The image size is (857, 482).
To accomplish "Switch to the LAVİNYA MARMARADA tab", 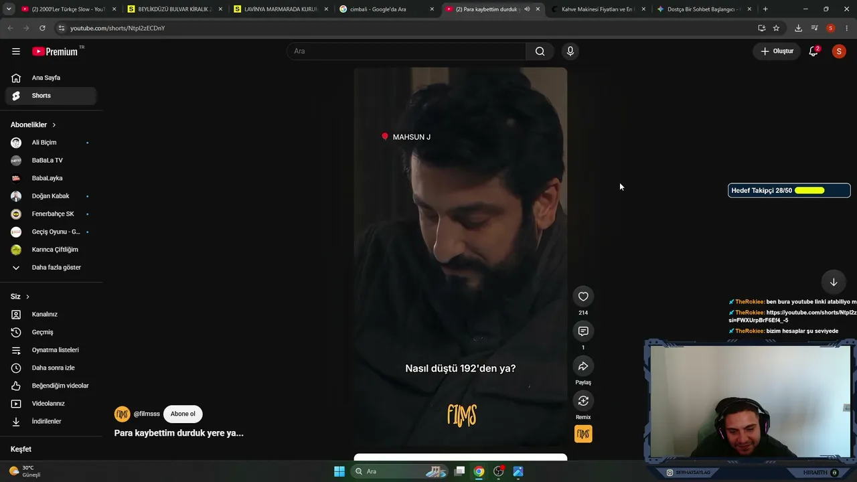I will click(x=280, y=9).
